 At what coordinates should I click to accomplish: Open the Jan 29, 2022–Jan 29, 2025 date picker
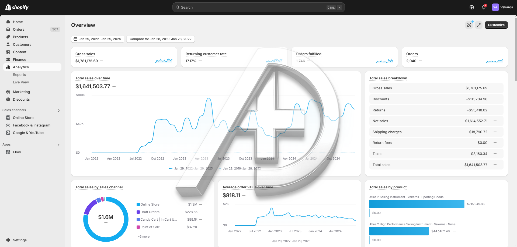98,39
